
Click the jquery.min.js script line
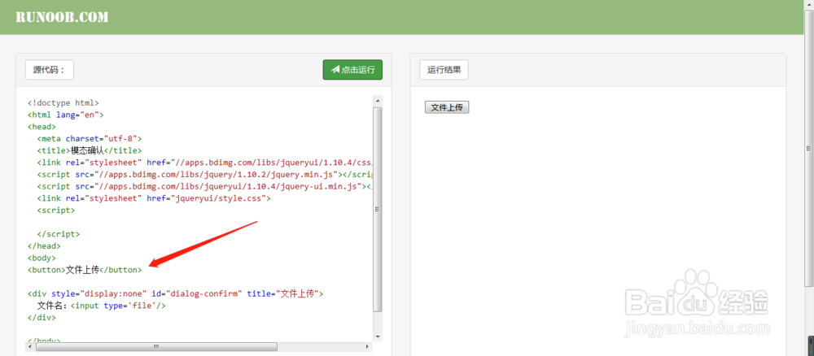click(205, 174)
